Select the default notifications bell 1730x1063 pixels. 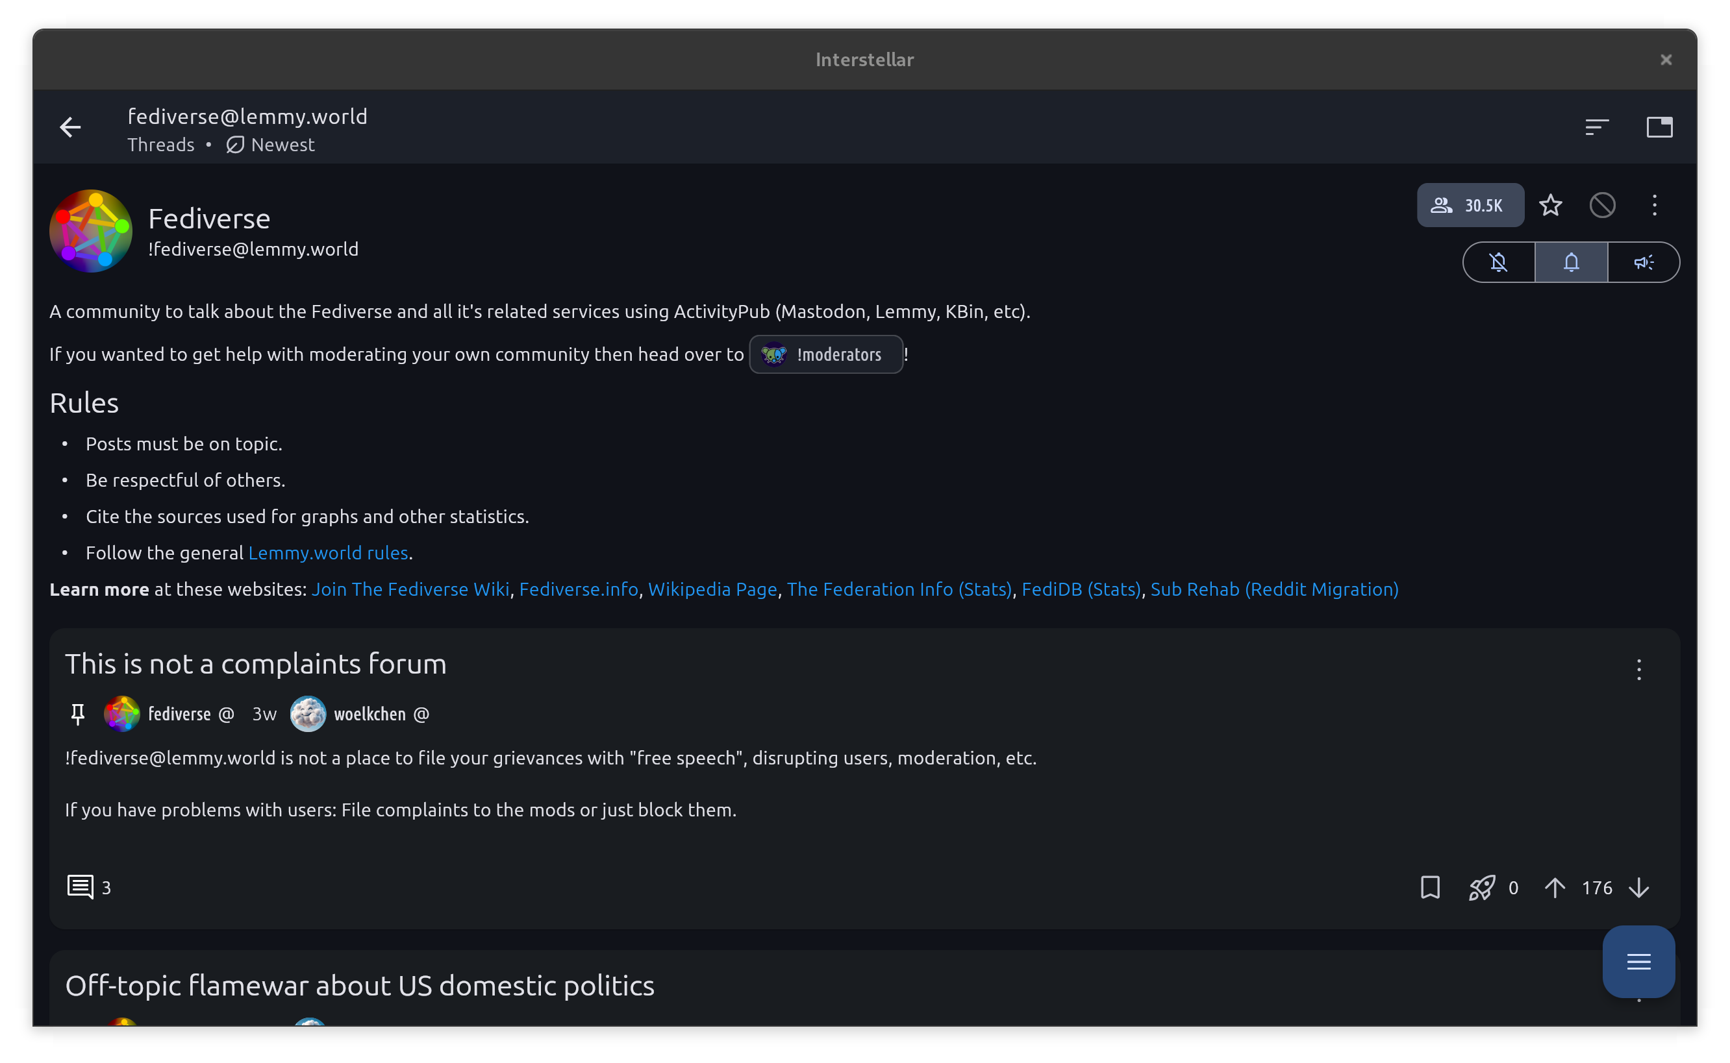(1571, 262)
